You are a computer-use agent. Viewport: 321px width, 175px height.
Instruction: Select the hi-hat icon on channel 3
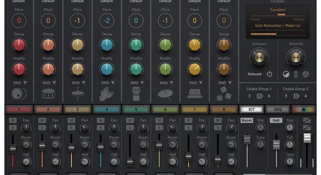[x=77, y=93]
